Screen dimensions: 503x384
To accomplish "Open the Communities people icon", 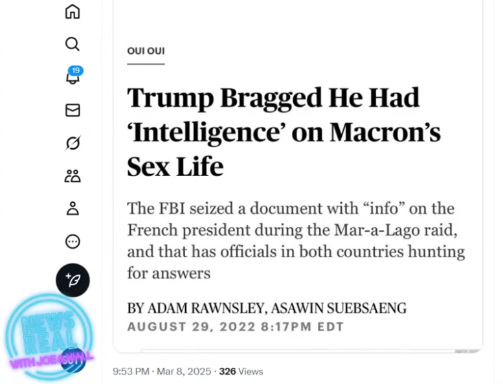I will coord(73,175).
